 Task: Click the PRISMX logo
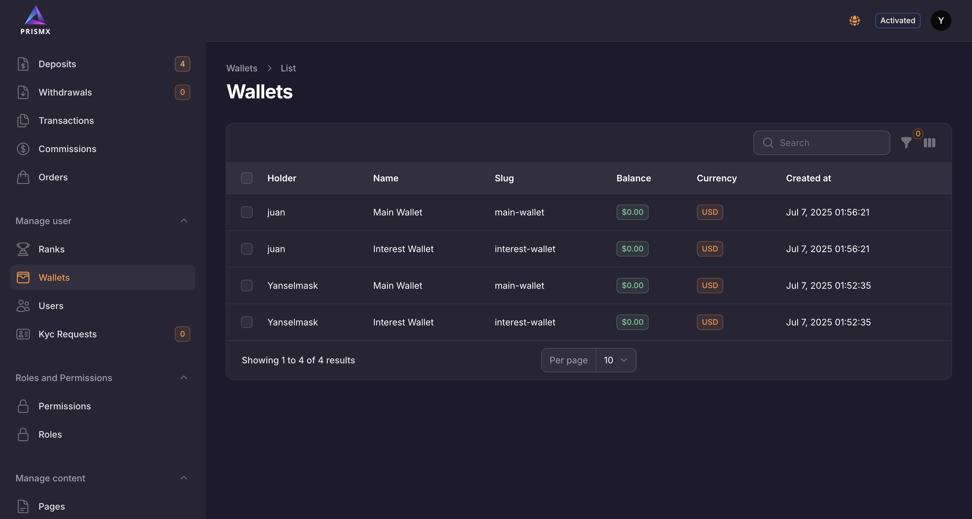point(35,20)
